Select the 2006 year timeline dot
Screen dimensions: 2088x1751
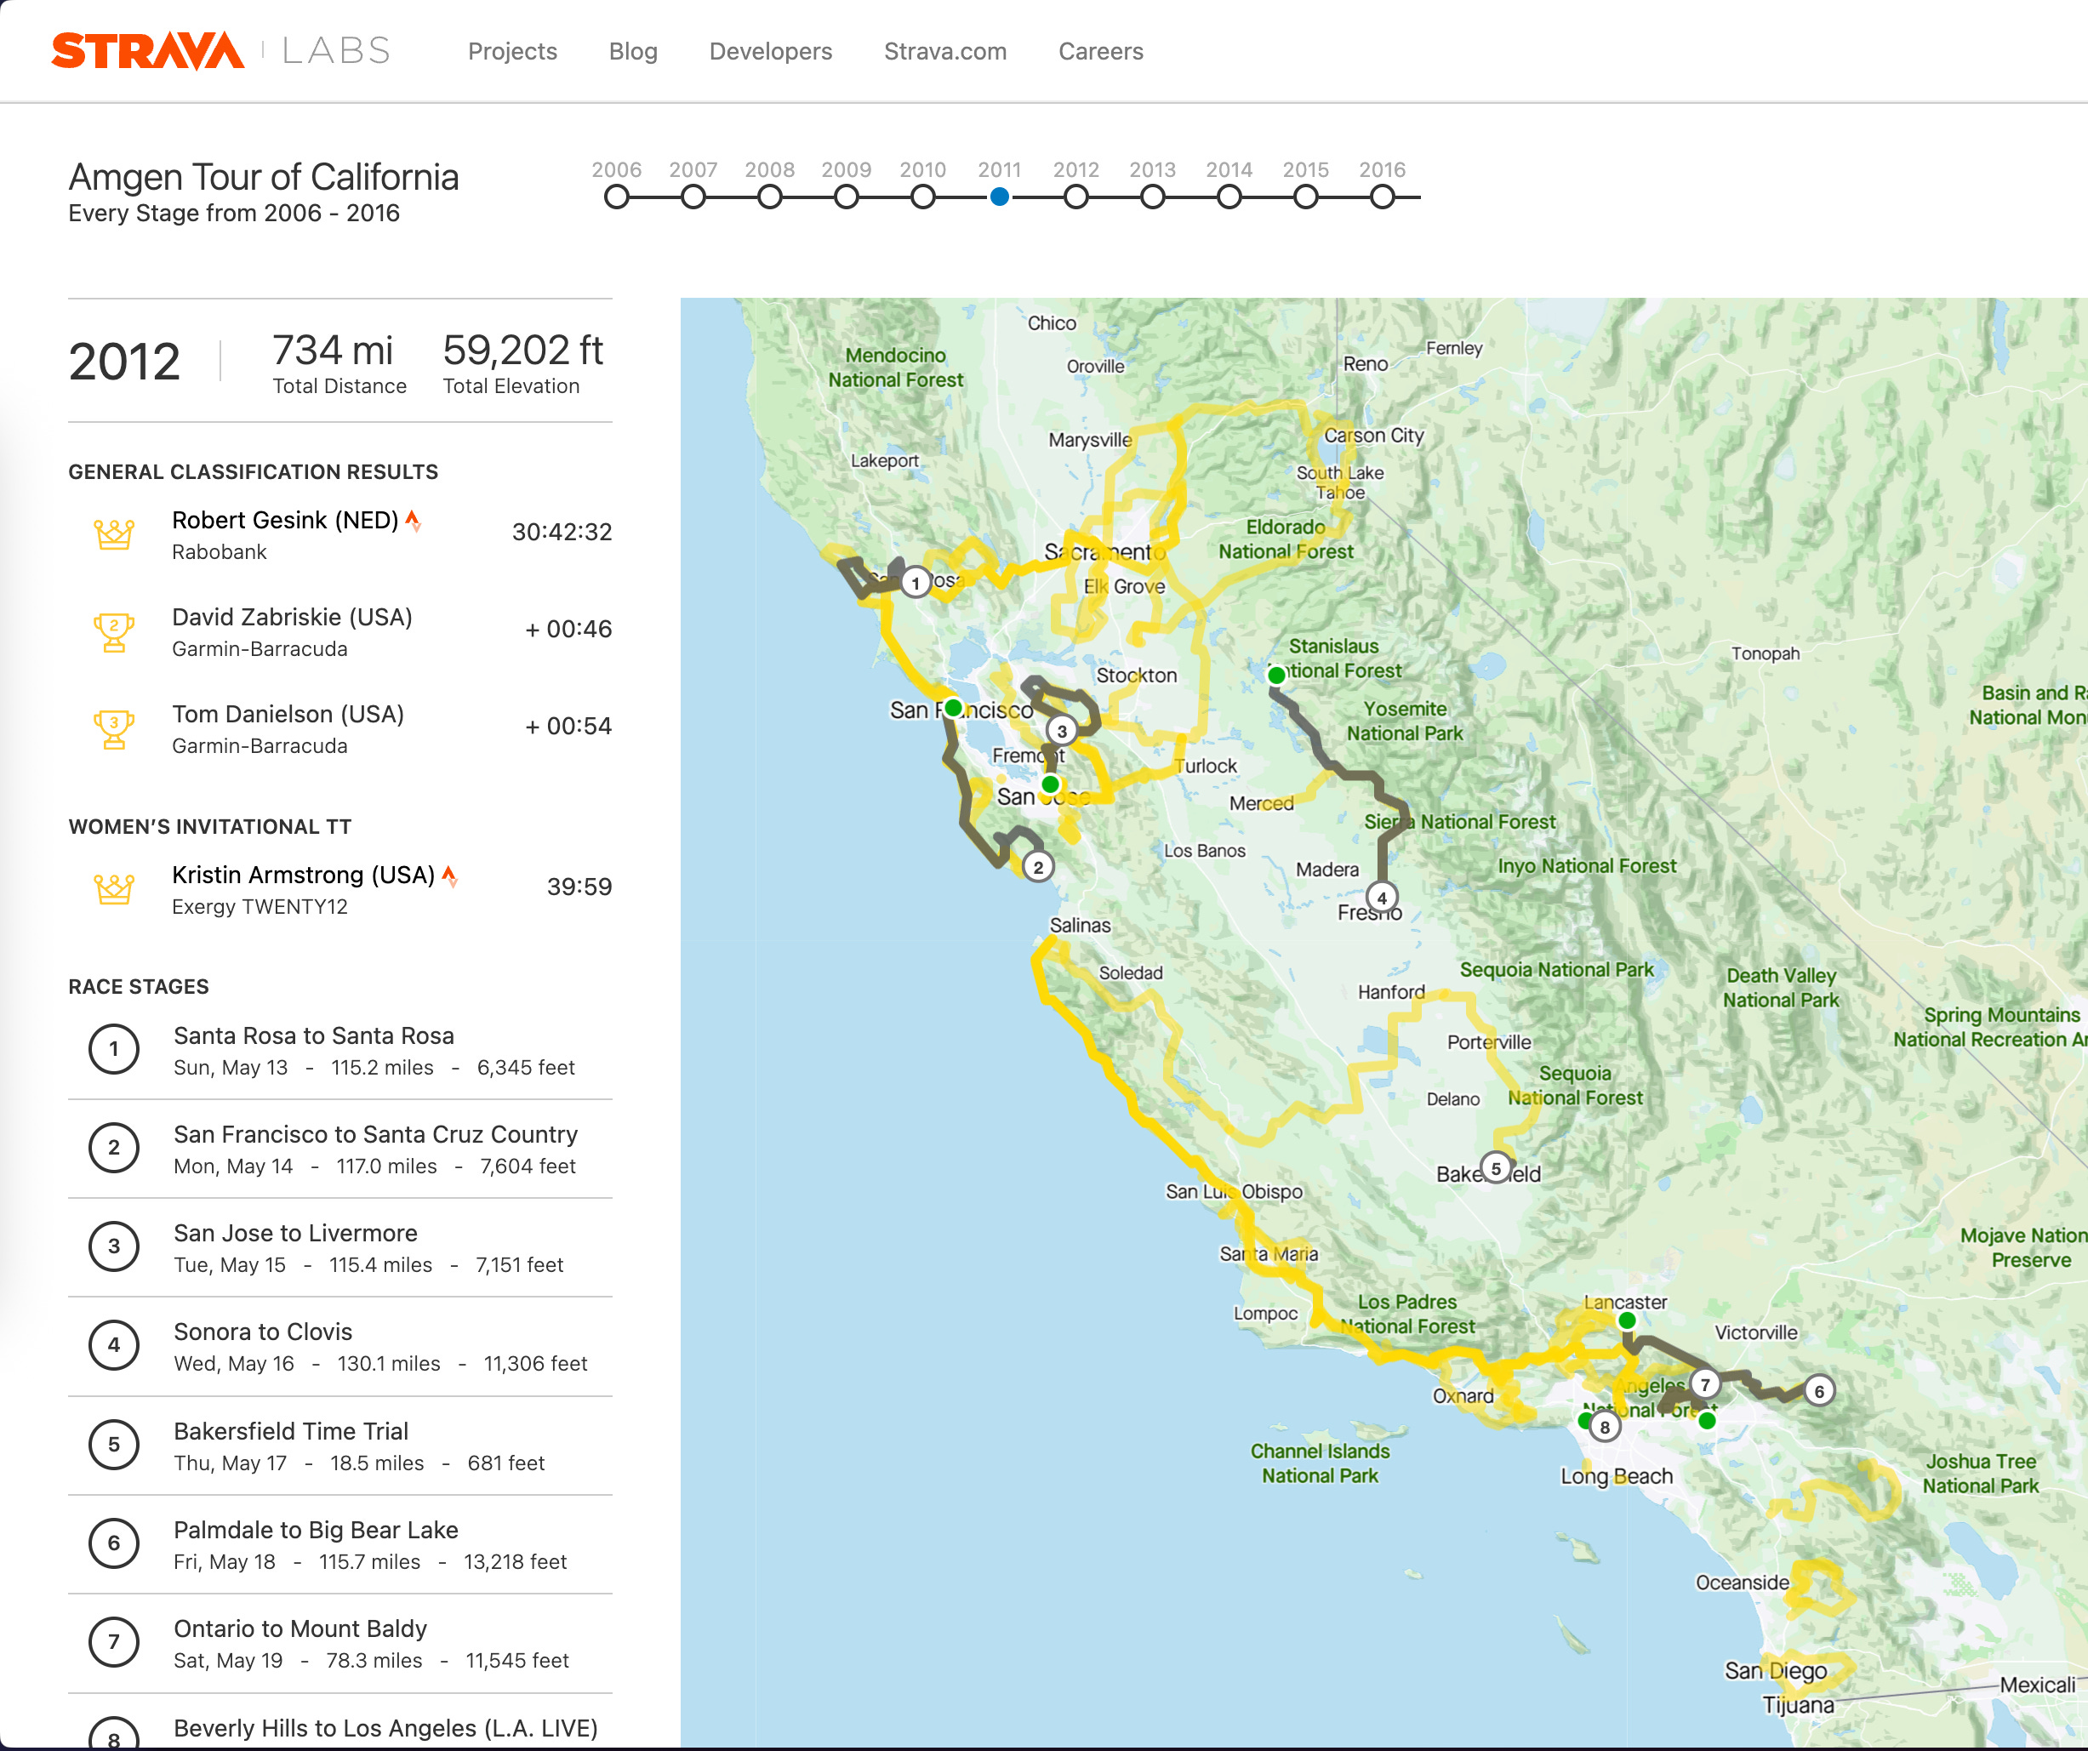click(617, 198)
